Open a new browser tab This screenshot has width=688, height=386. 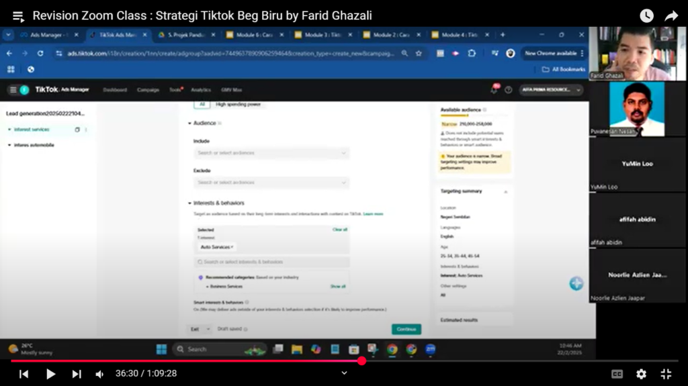(503, 35)
